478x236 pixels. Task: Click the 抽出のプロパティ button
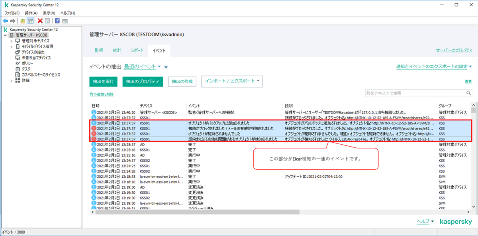(x=143, y=81)
